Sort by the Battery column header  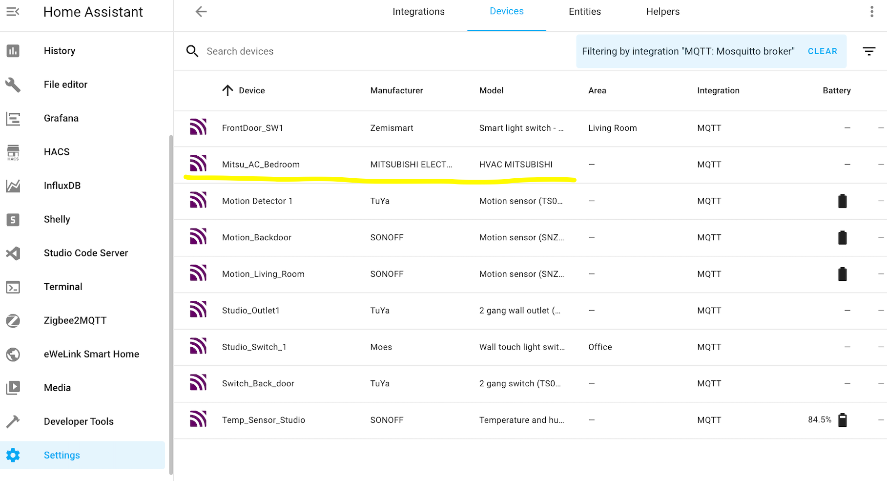[836, 91]
